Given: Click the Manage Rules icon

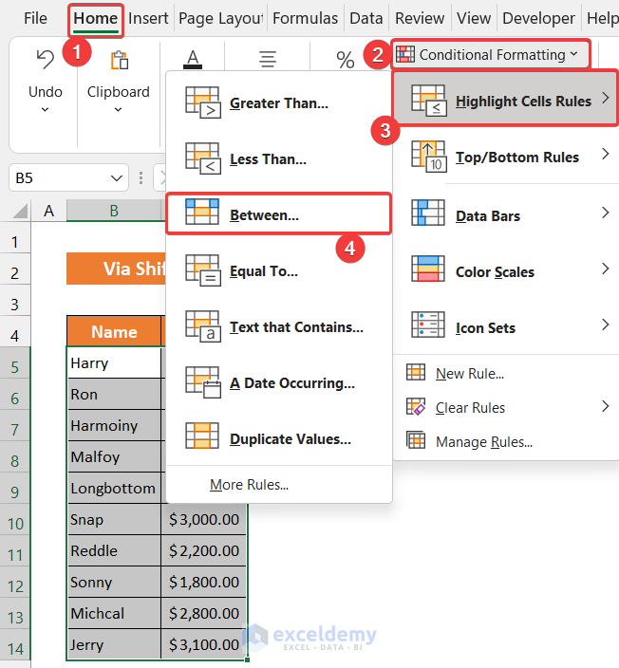Looking at the screenshot, I should (x=416, y=440).
